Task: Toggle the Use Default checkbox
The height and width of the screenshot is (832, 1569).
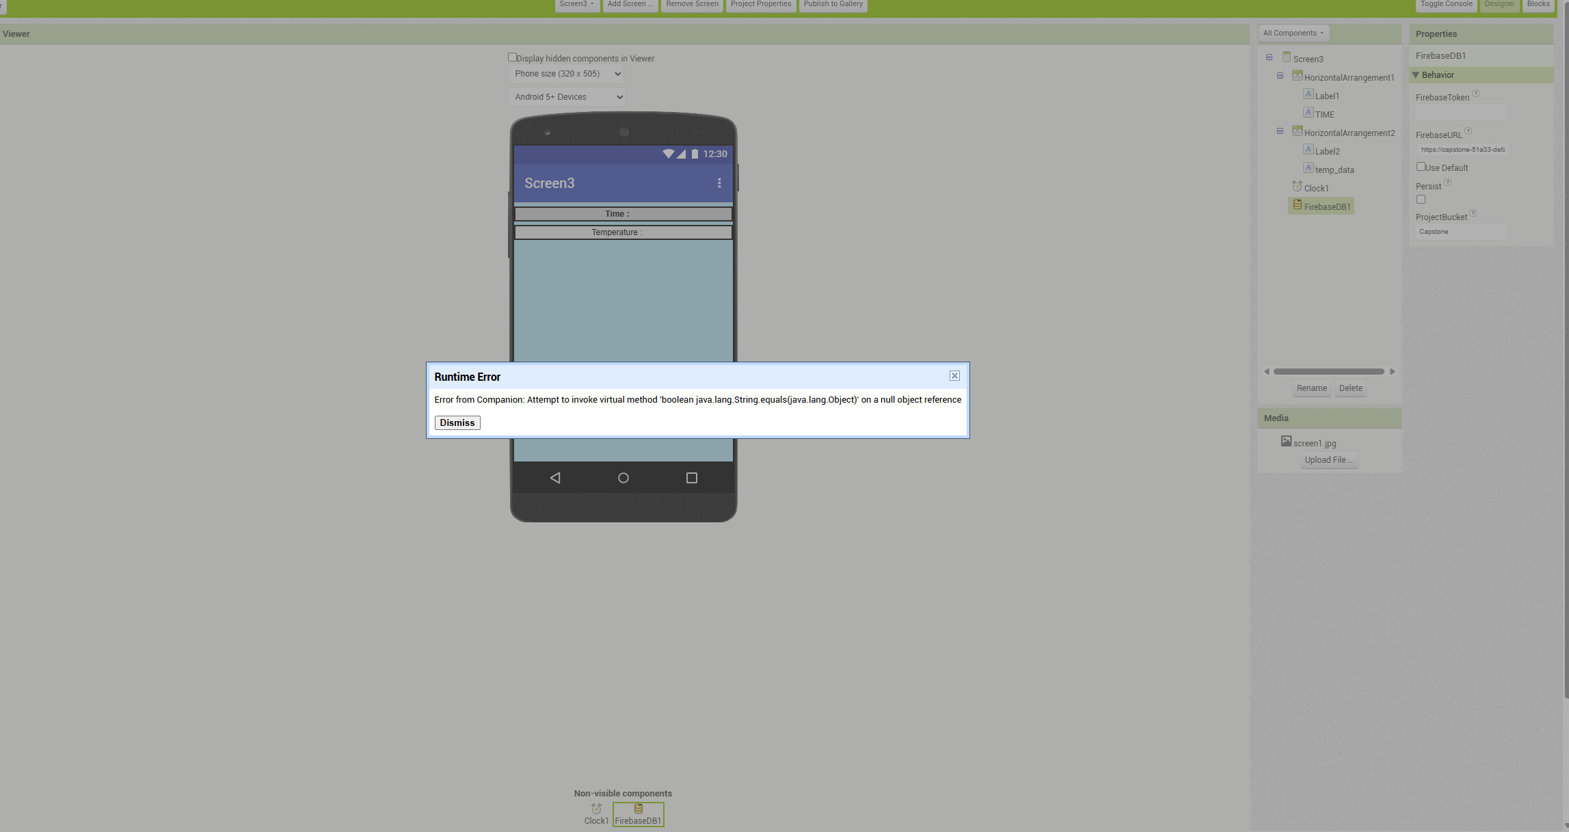Action: pos(1421,167)
